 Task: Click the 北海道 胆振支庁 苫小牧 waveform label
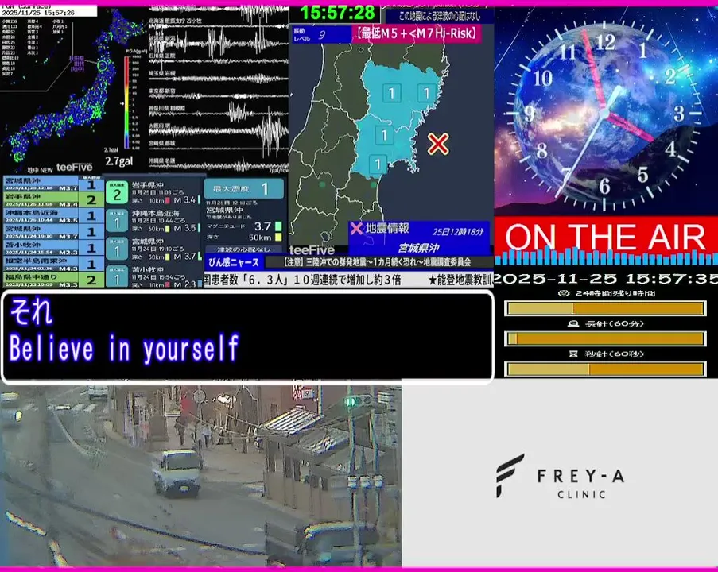pyautogui.click(x=175, y=21)
